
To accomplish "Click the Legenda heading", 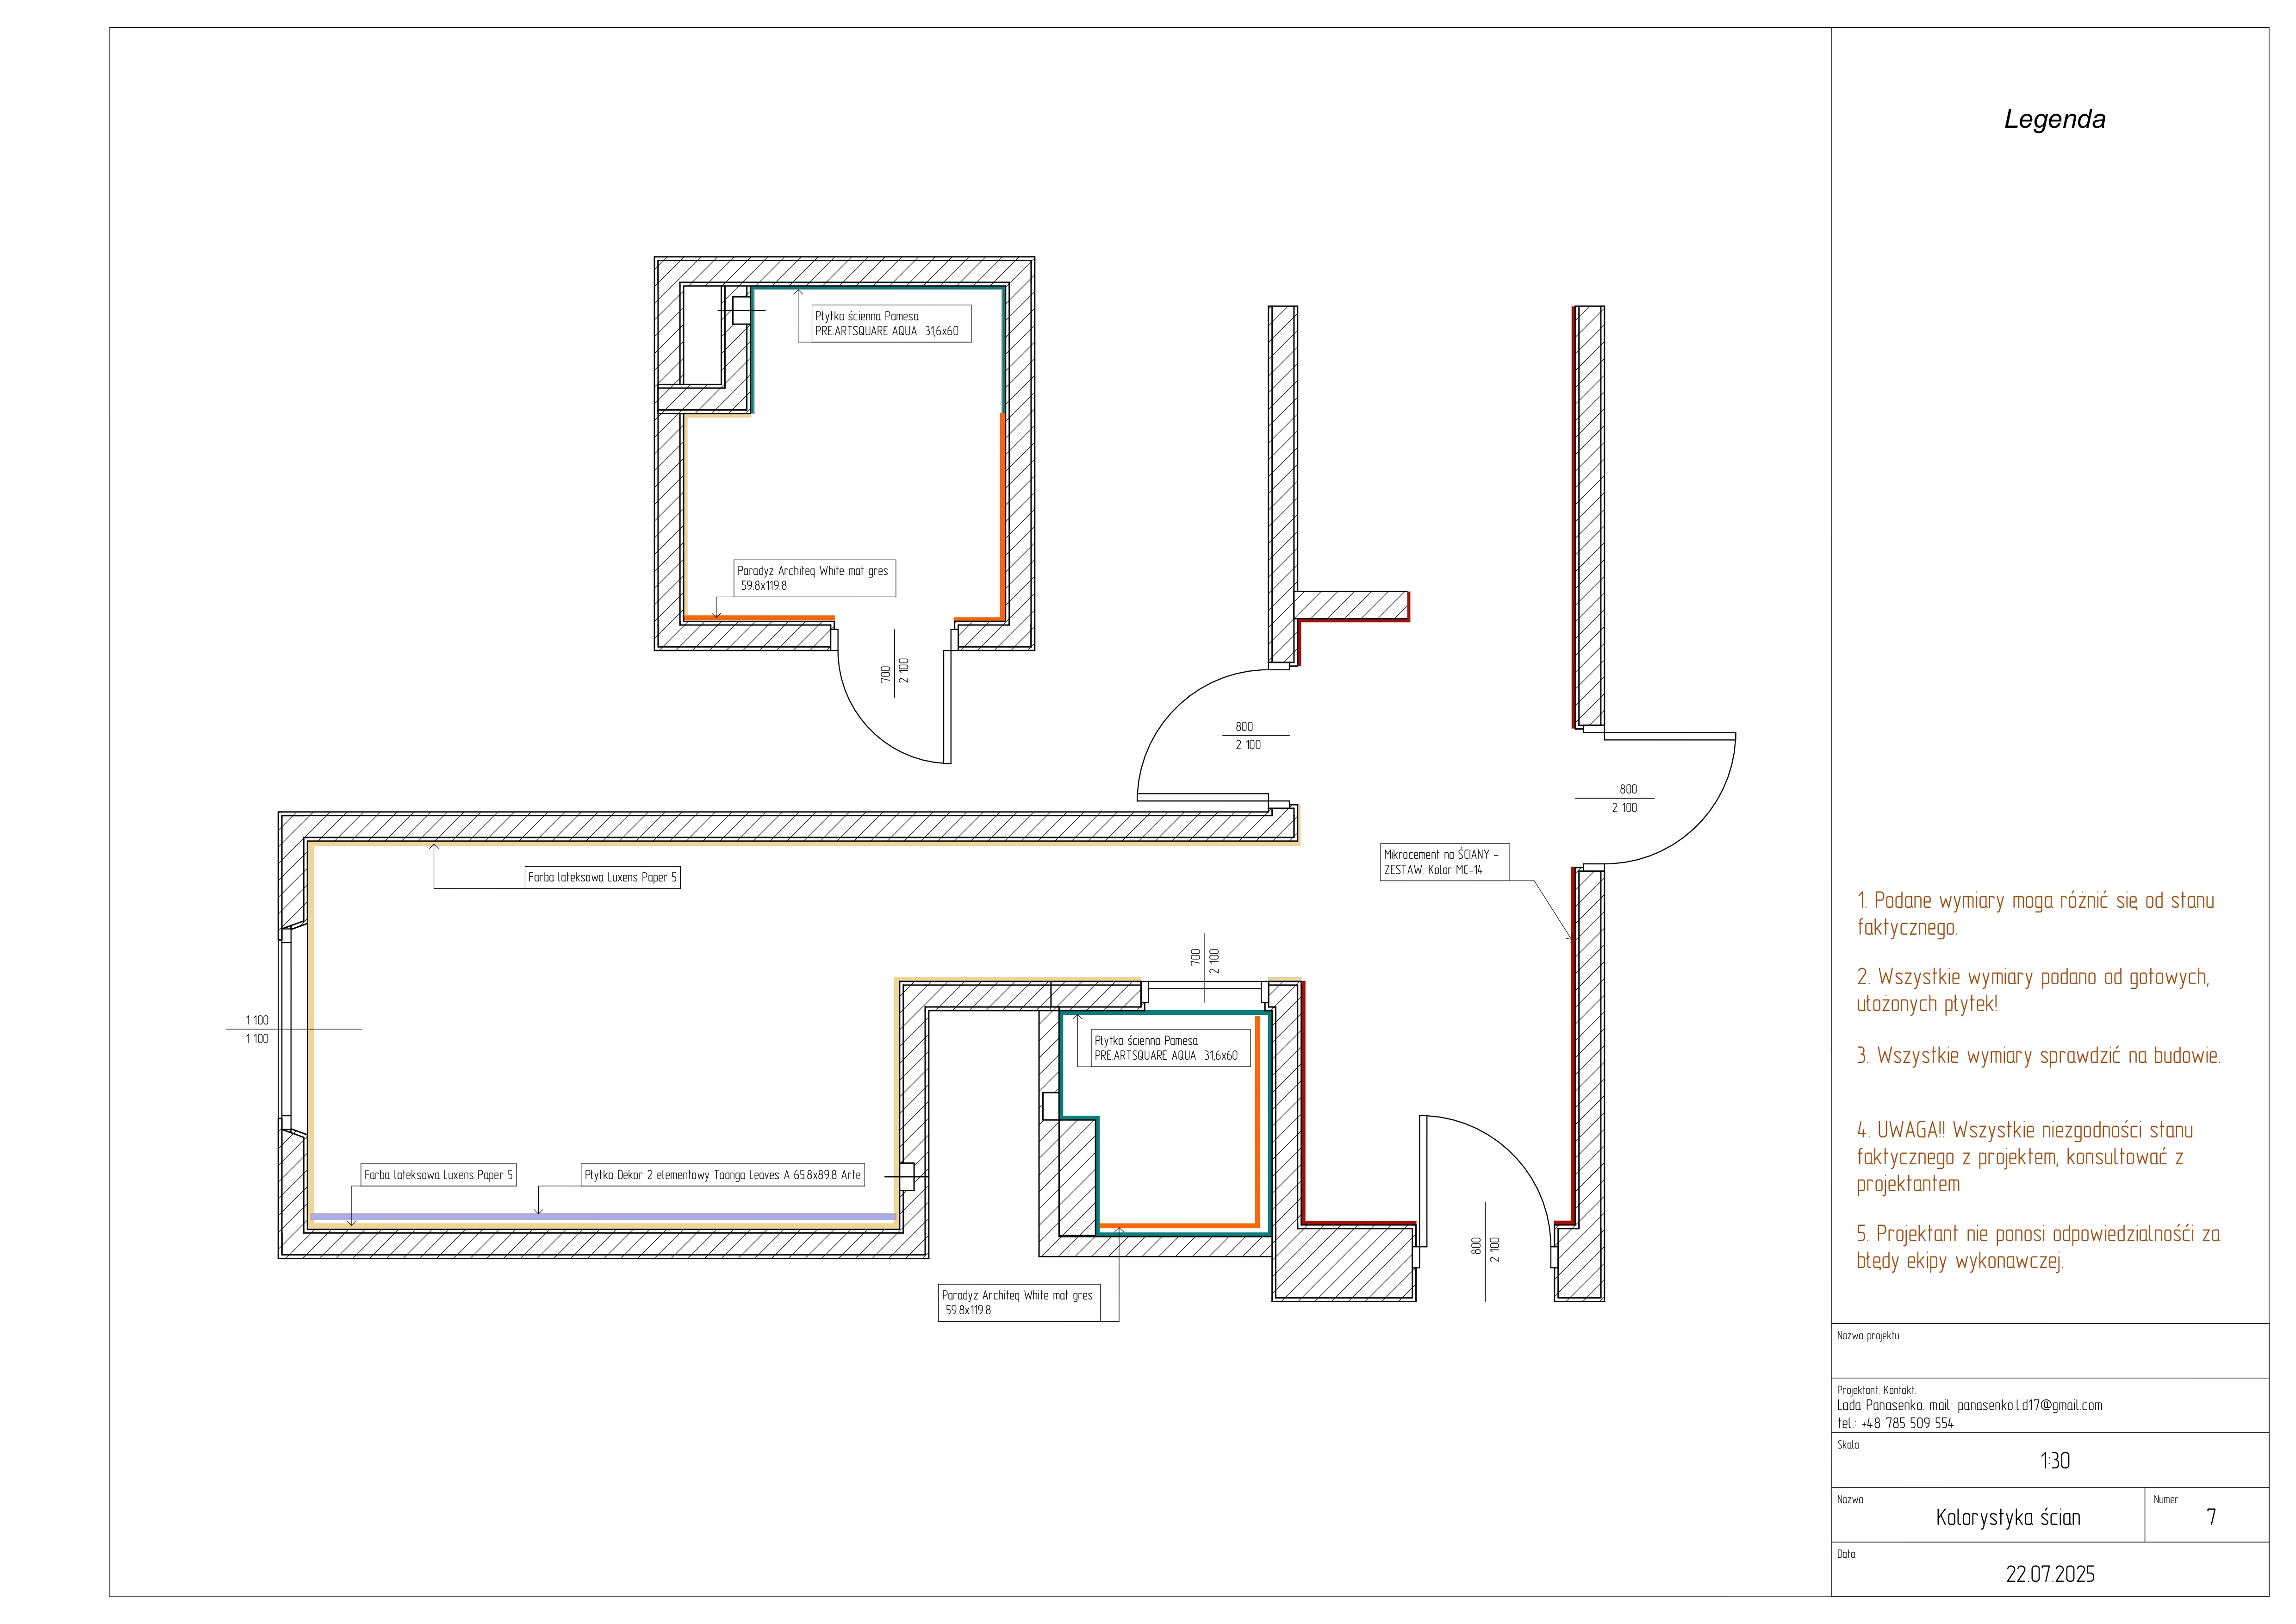I will click(x=2054, y=119).
